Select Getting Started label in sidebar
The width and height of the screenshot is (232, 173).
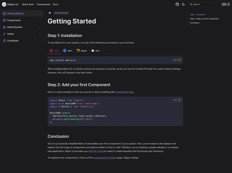pos(15,13)
